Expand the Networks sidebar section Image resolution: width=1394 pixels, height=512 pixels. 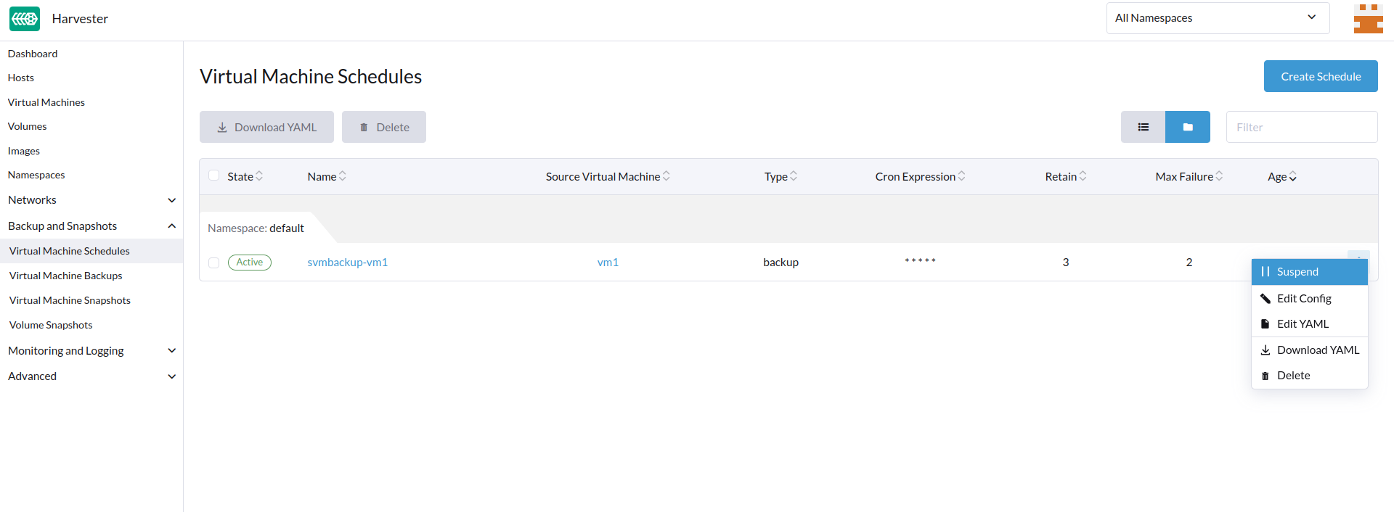click(x=91, y=200)
